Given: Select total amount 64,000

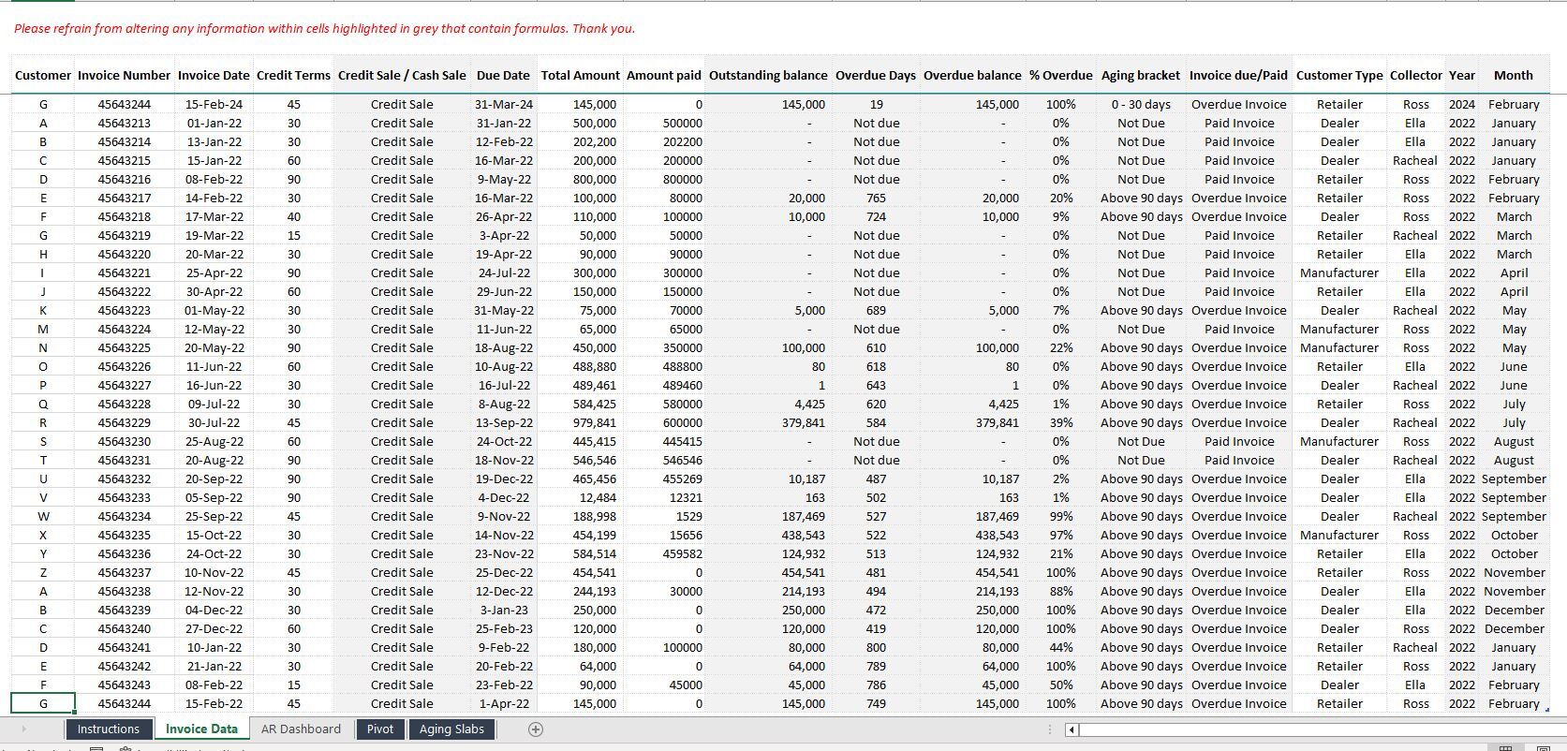Looking at the screenshot, I should (580, 666).
